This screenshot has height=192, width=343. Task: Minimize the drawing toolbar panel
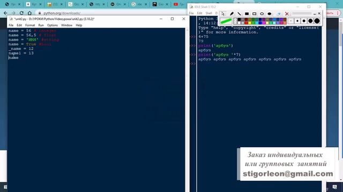pyautogui.click(x=315, y=14)
